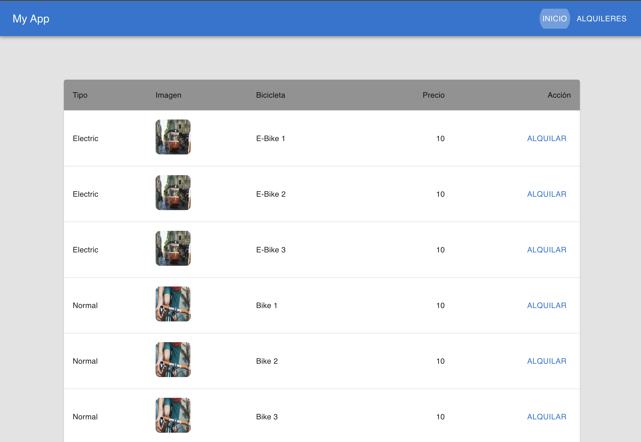641x442 pixels.
Task: Click the Bike 3 thumbnail image
Action: click(x=173, y=416)
